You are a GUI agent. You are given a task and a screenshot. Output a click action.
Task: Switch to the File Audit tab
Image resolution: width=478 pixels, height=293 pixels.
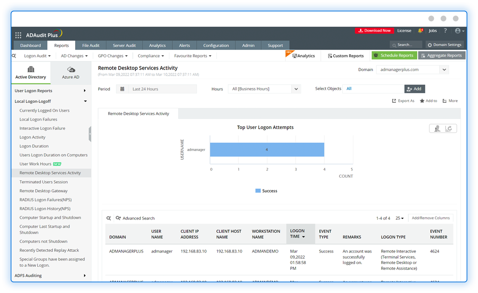coord(91,45)
